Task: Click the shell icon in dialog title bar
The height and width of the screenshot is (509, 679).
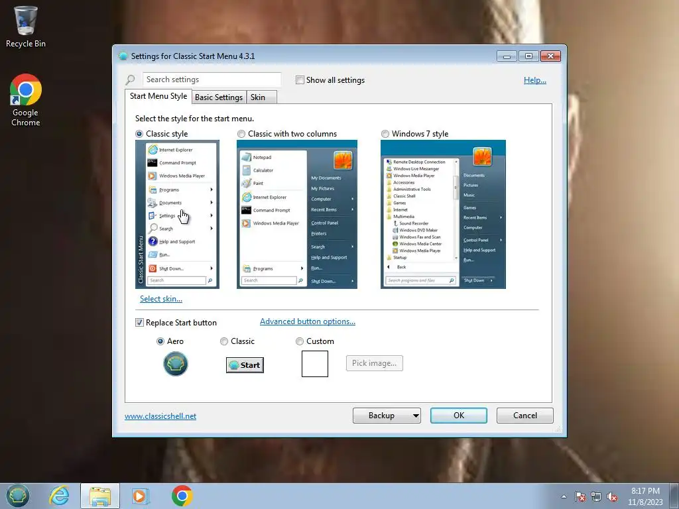Action: (123, 56)
